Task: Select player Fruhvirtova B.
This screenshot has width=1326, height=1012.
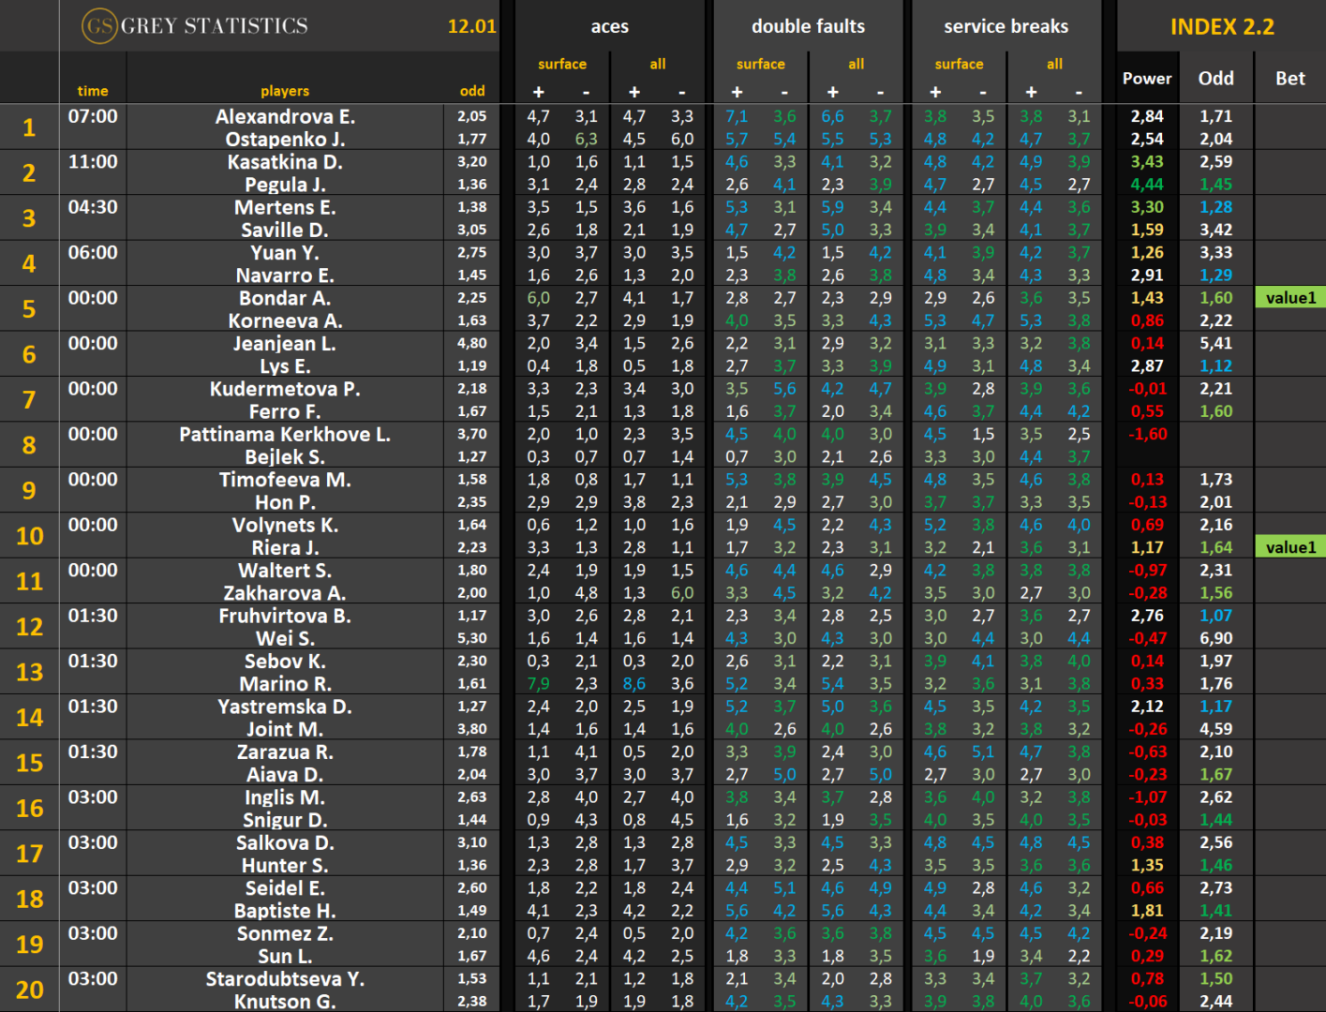Action: pyautogui.click(x=285, y=617)
